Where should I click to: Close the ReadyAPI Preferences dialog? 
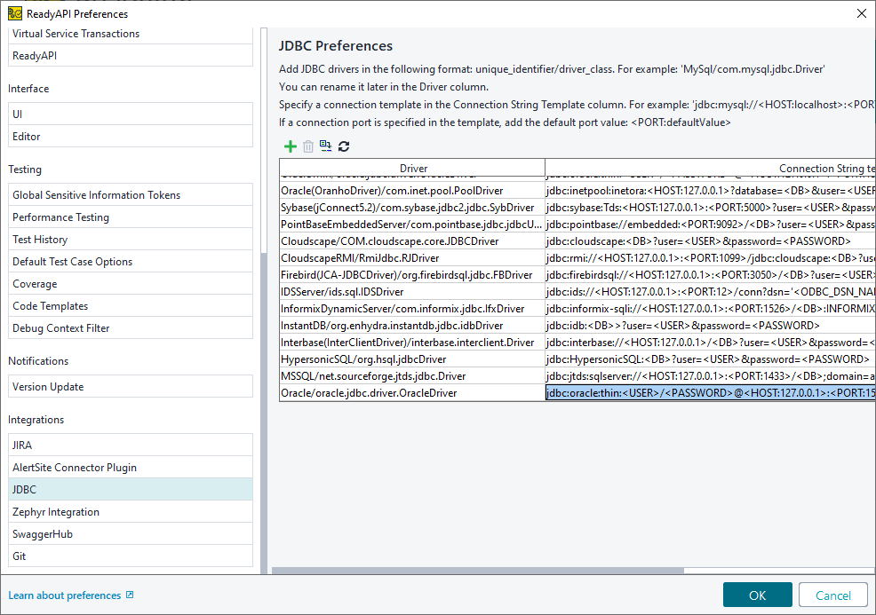coord(862,13)
